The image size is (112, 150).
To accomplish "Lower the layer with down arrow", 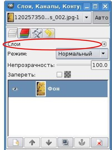I will pos(49,142).
